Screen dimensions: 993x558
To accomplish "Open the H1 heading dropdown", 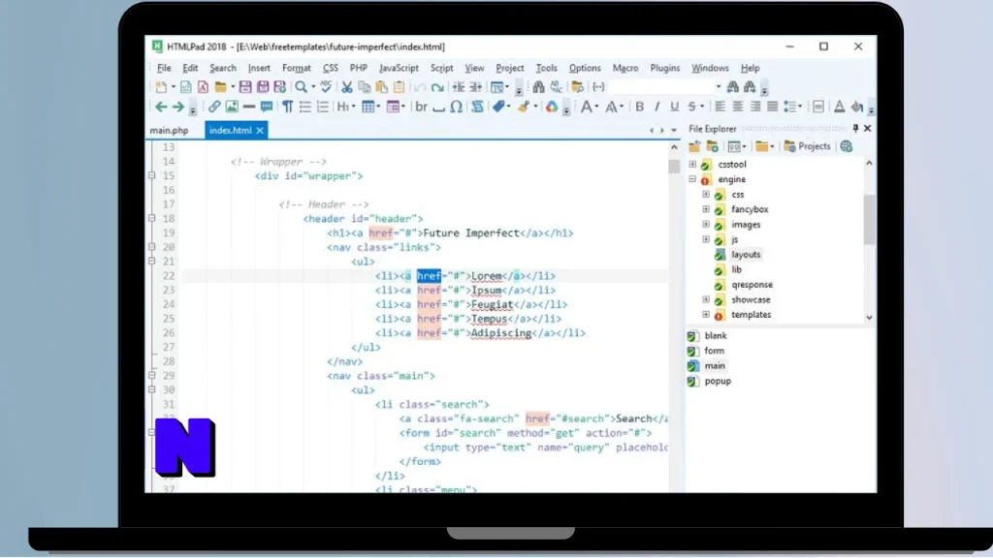I will (x=353, y=107).
